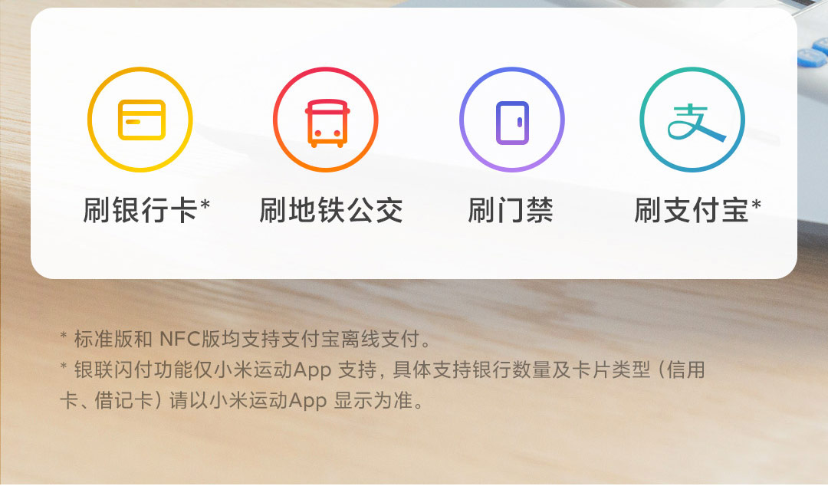Open the teal Alipay 支 icon
This screenshot has height=486, width=828.
click(x=692, y=120)
